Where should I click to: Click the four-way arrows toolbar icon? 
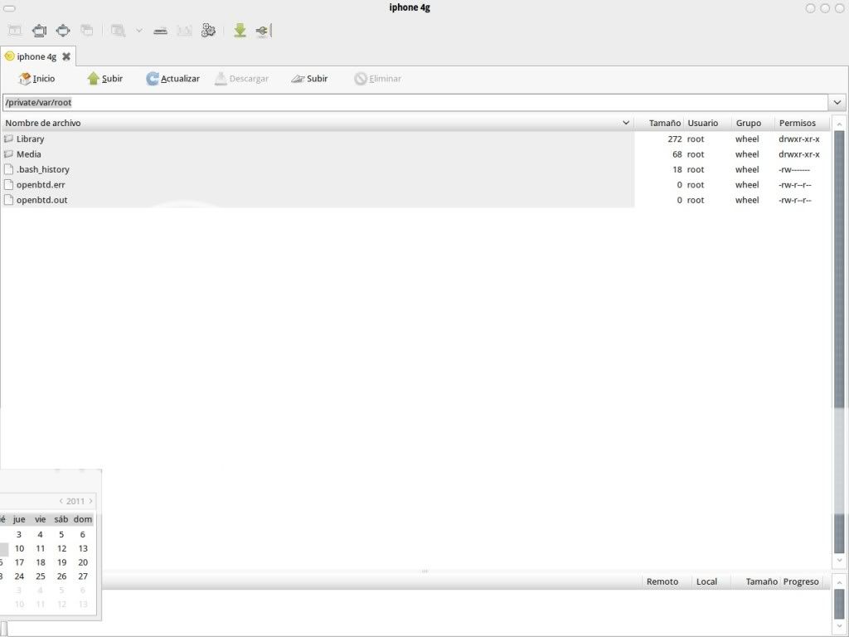(63, 31)
